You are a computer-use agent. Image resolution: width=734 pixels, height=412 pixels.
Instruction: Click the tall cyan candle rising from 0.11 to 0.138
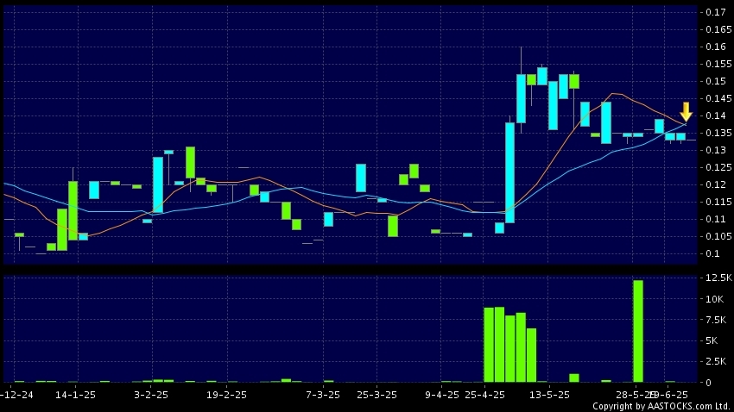(509, 173)
